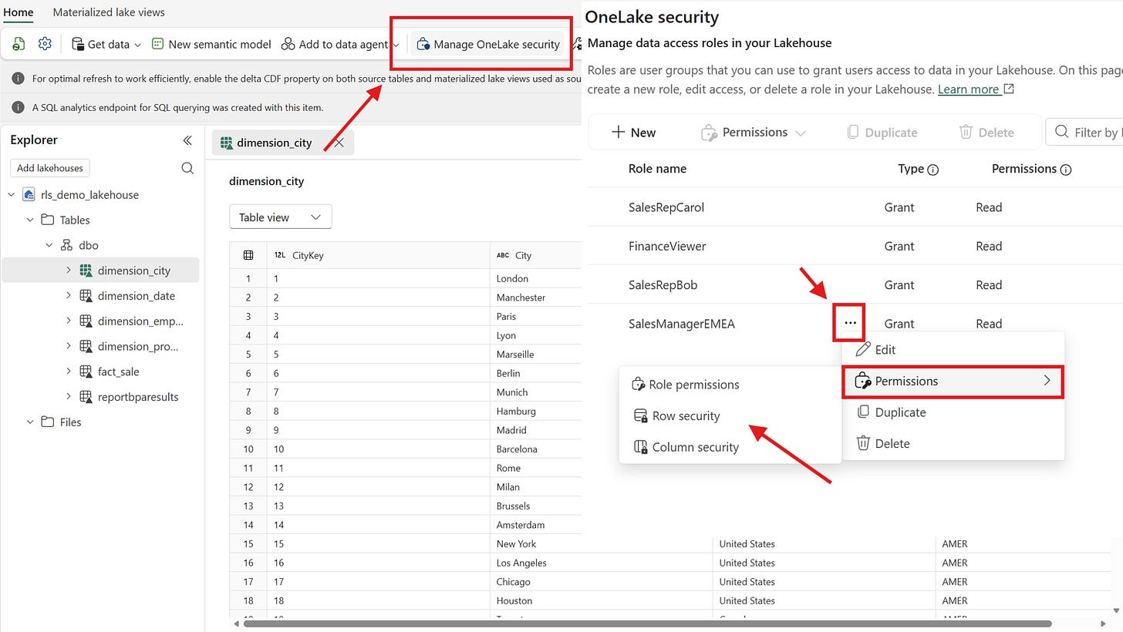Image resolution: width=1123 pixels, height=632 pixels.
Task: Click the Manchester cell
Action: (535, 298)
